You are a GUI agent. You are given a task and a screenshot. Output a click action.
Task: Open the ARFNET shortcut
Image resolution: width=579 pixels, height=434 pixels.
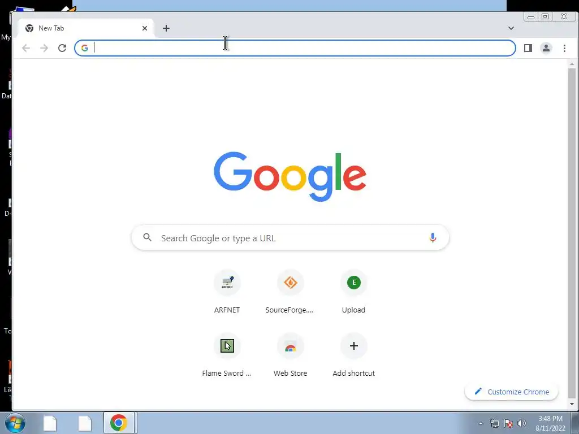point(227,292)
